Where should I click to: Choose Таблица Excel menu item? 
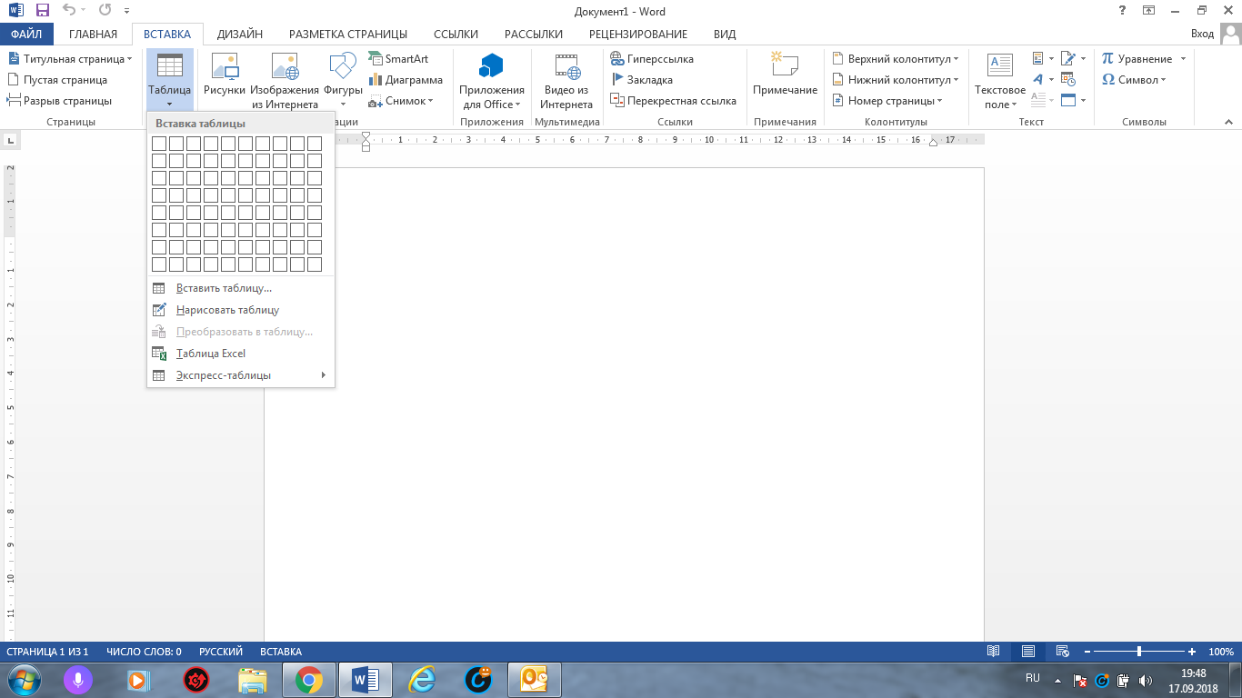tap(241, 354)
